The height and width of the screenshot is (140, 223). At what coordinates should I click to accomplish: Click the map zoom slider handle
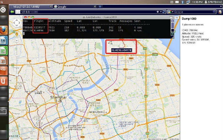click(x=16, y=56)
